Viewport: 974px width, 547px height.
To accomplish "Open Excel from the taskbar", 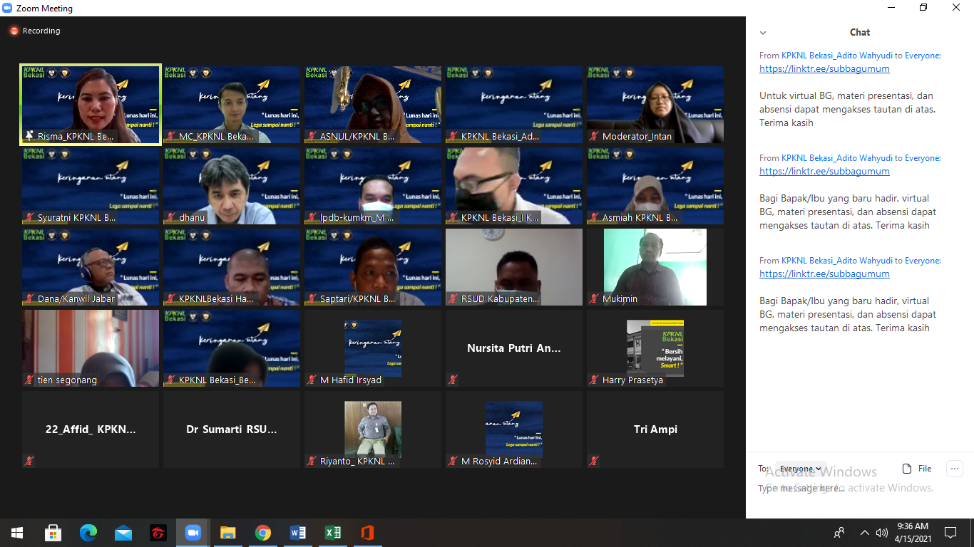I will pos(333,533).
